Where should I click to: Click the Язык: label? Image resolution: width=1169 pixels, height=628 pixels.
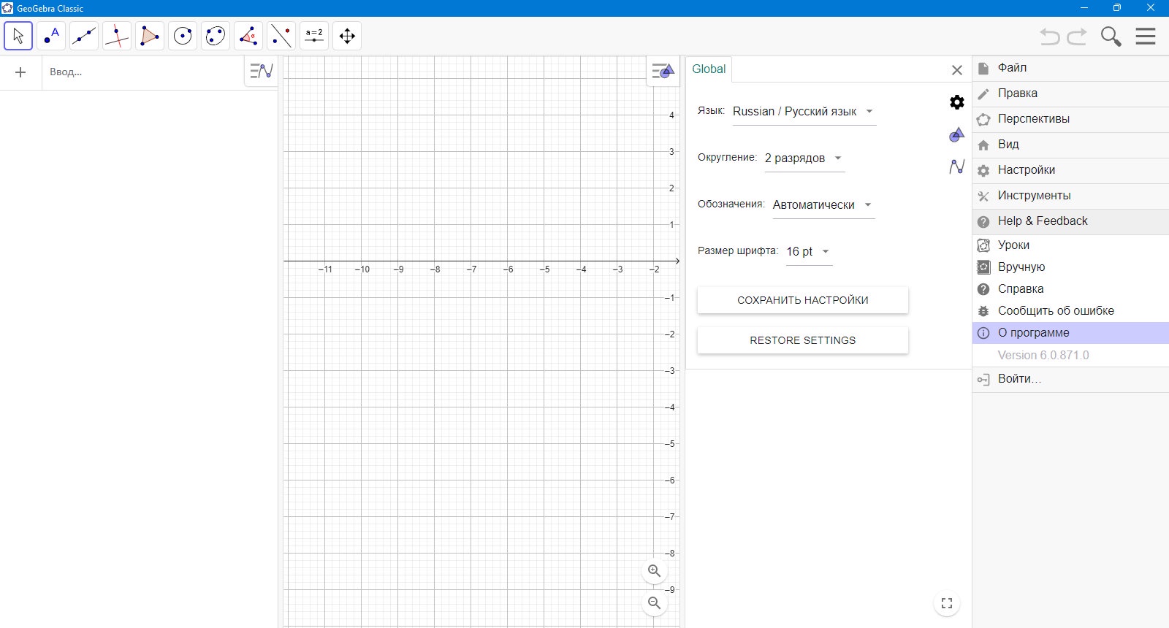(x=711, y=110)
